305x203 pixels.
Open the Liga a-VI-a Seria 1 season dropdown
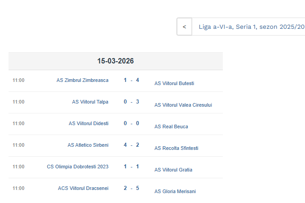249,27
